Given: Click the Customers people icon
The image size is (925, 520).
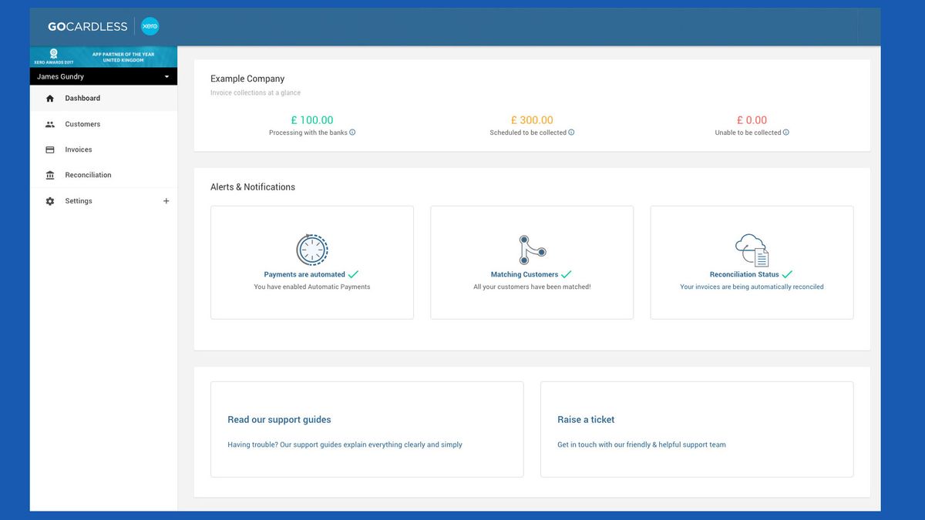Looking at the screenshot, I should (50, 124).
